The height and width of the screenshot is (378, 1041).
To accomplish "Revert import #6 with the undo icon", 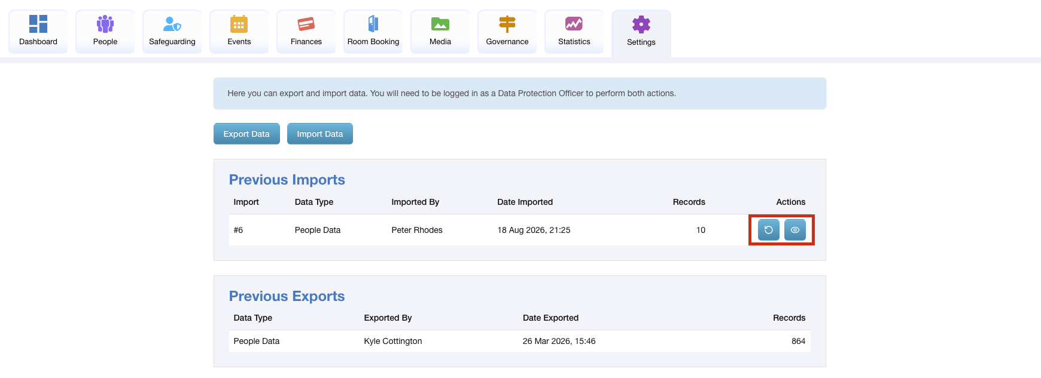I will click(769, 230).
